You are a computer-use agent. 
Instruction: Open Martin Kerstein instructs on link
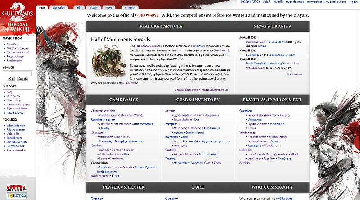(x=263, y=42)
